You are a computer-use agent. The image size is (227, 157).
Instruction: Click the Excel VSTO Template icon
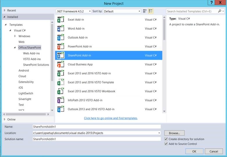[61, 82]
